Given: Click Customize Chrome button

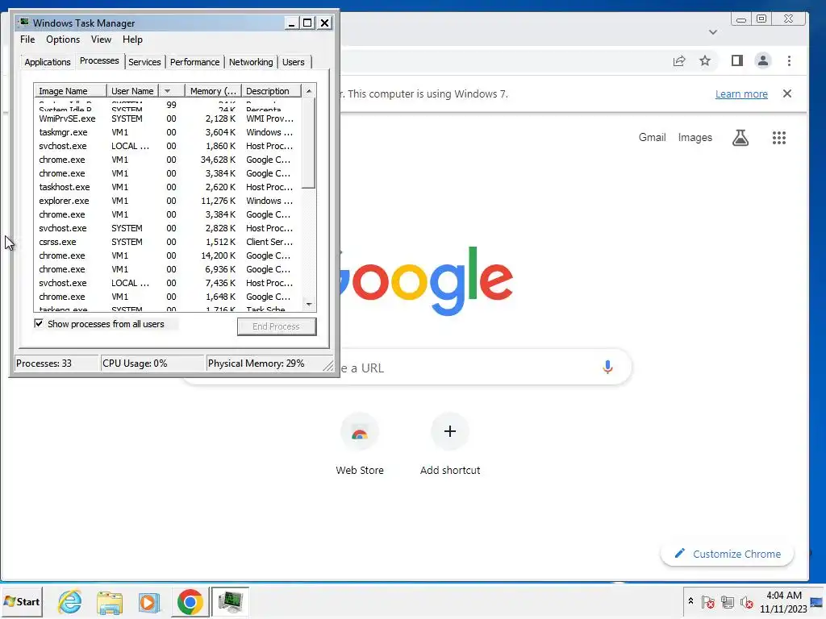Looking at the screenshot, I should click(x=727, y=554).
